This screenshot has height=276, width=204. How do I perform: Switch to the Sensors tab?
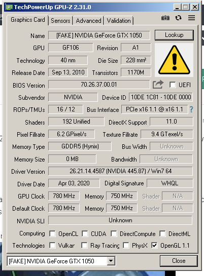pyautogui.click(x=60, y=21)
